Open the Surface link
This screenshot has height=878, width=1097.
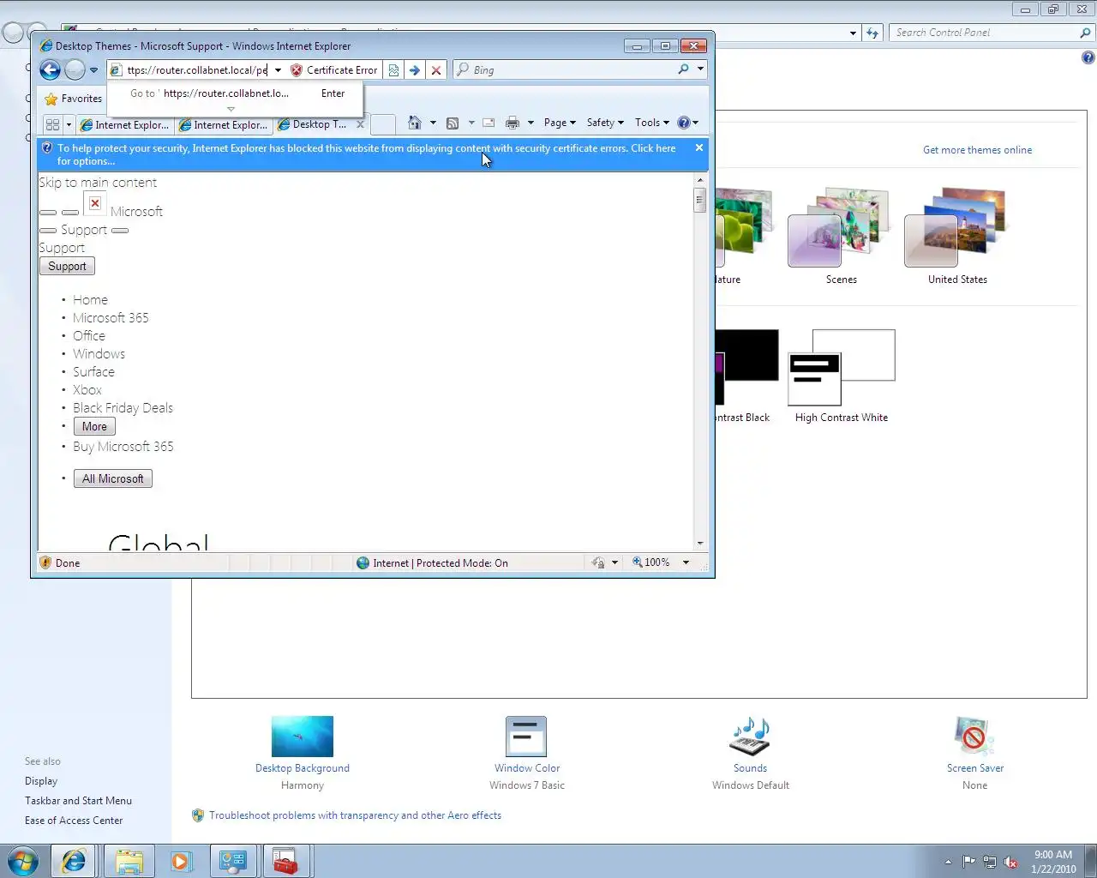click(93, 372)
